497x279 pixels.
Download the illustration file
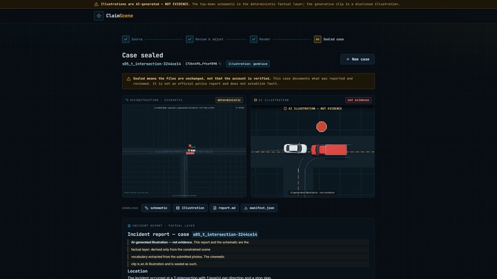(x=190, y=208)
